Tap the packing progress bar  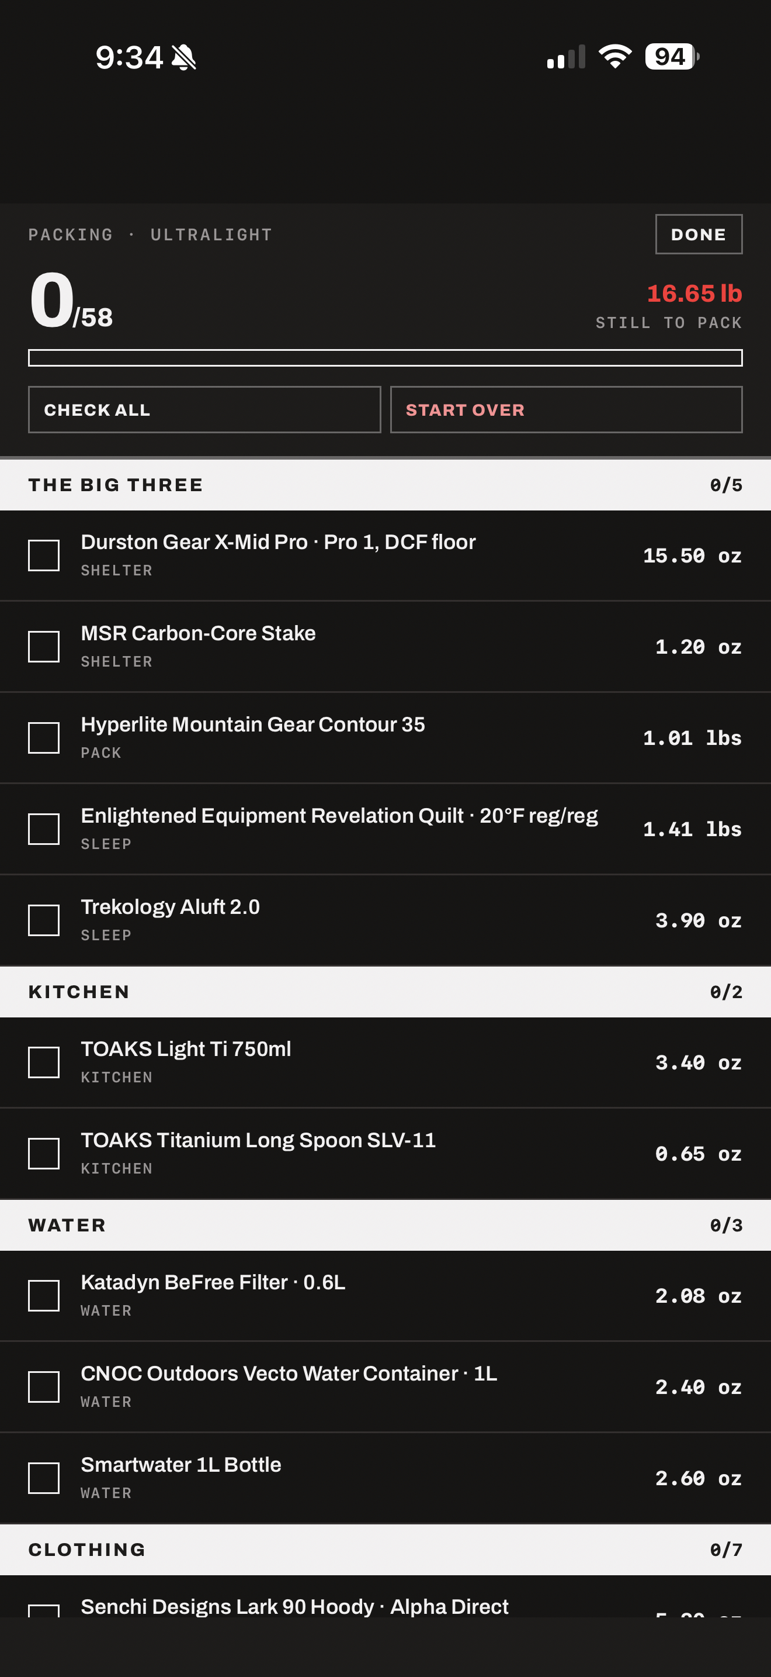click(385, 357)
